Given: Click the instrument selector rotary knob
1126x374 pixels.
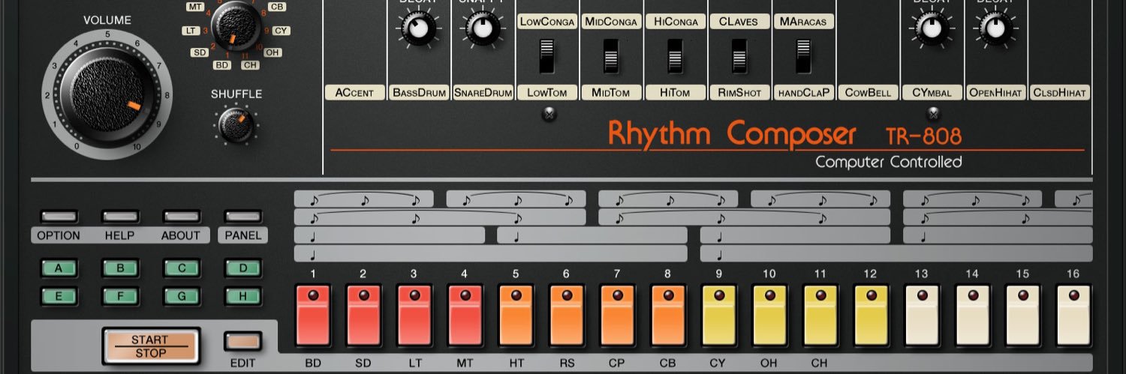Looking at the screenshot, I should (x=236, y=28).
